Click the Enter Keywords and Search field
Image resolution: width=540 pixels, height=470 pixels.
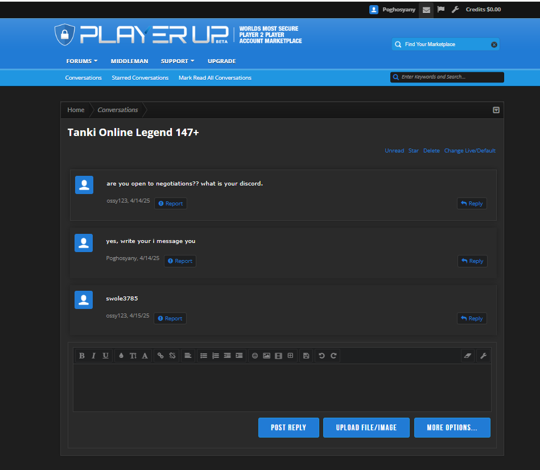pyautogui.click(x=447, y=77)
